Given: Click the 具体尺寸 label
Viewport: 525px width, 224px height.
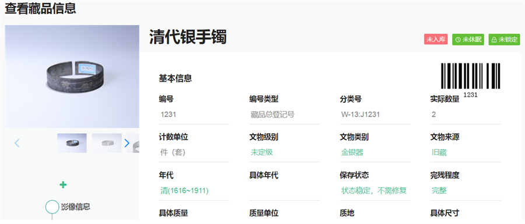Looking at the screenshot, I should [x=444, y=213].
